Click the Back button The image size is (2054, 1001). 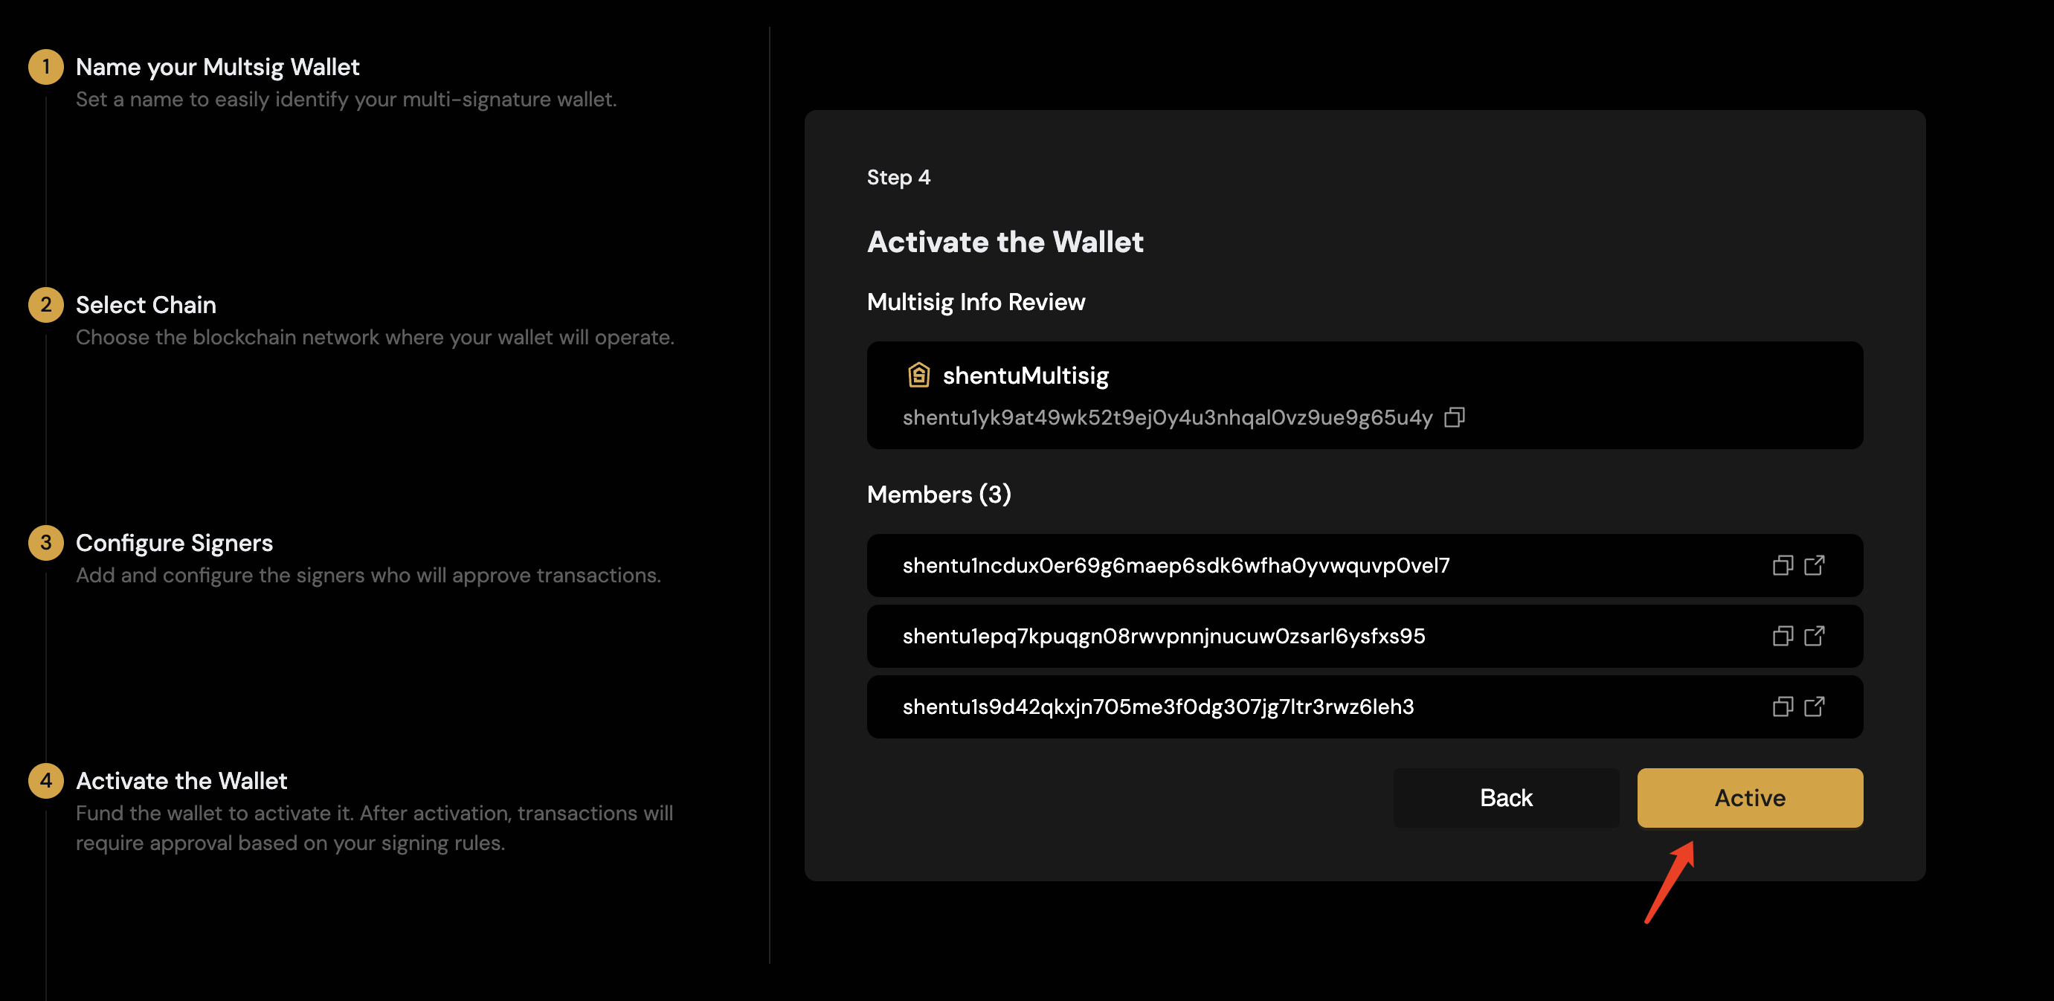tap(1506, 798)
